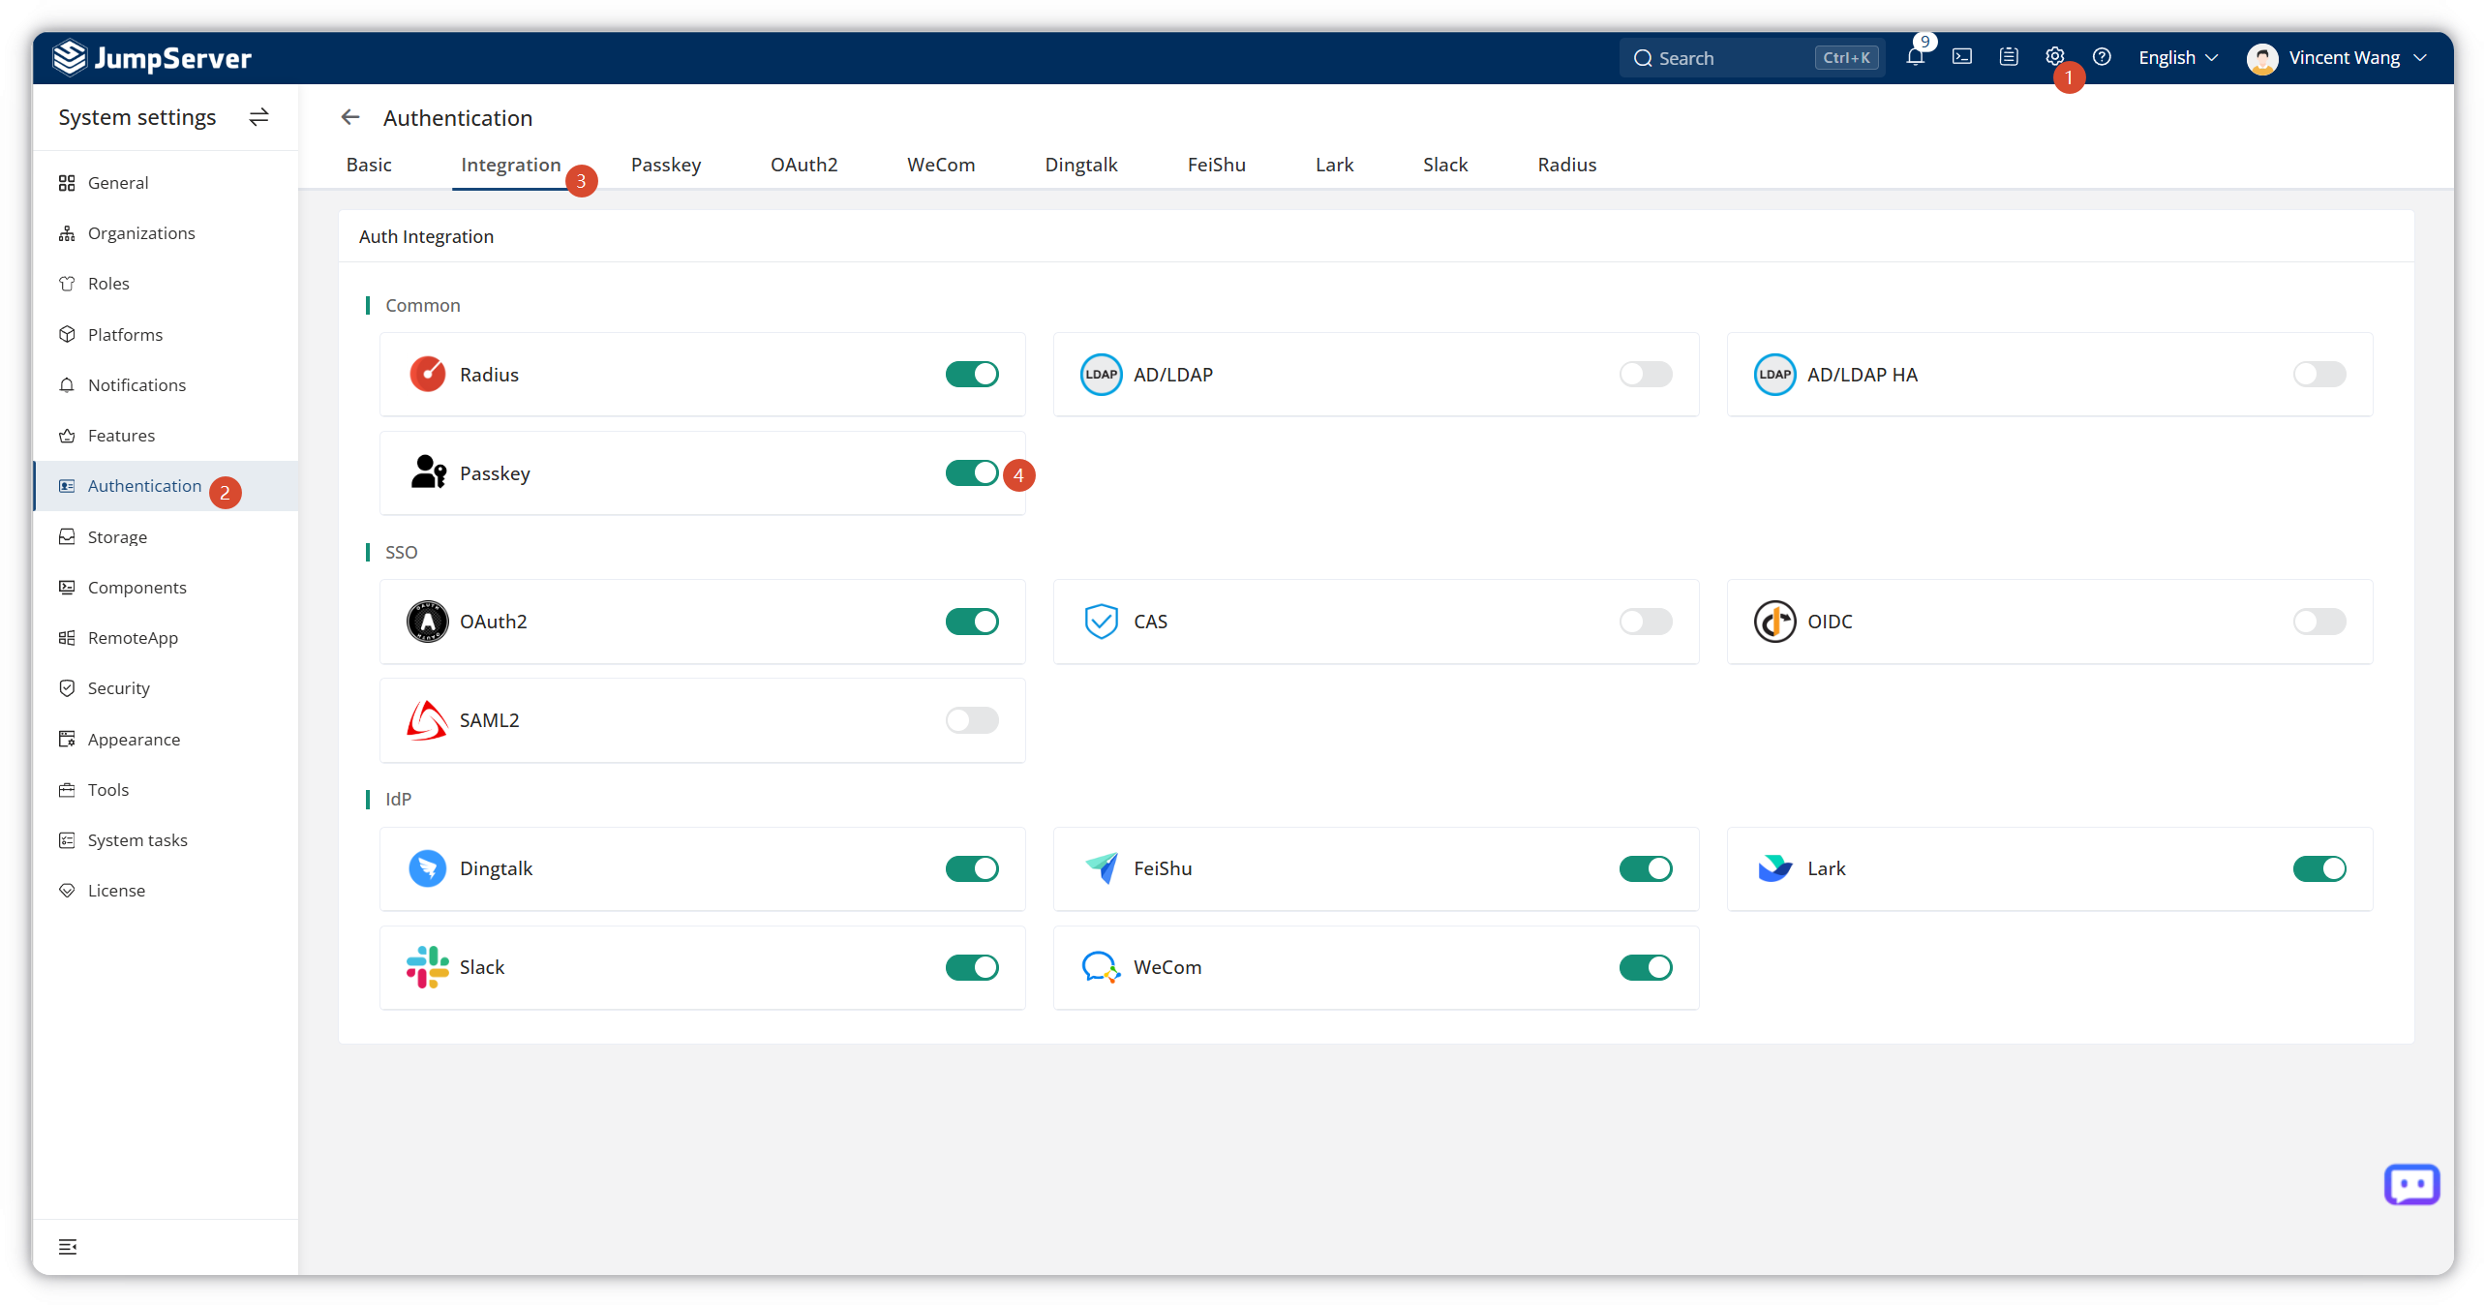Turn off the Passkey toggle
The image size is (2485, 1306).
point(972,473)
